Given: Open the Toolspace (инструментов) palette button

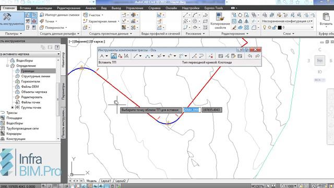Looking at the screenshot, I should (x=12, y=21).
